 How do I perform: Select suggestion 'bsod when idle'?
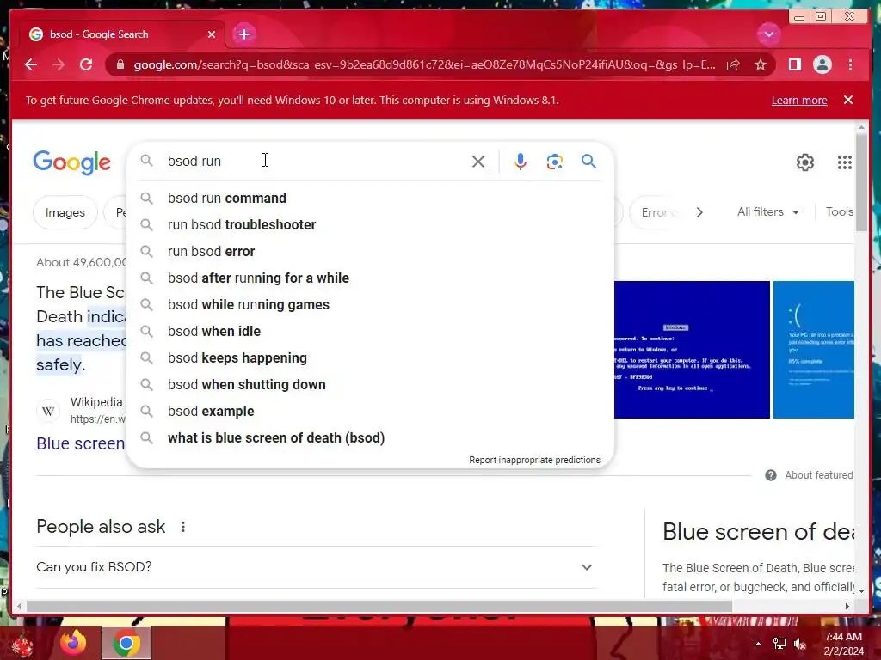point(371,331)
